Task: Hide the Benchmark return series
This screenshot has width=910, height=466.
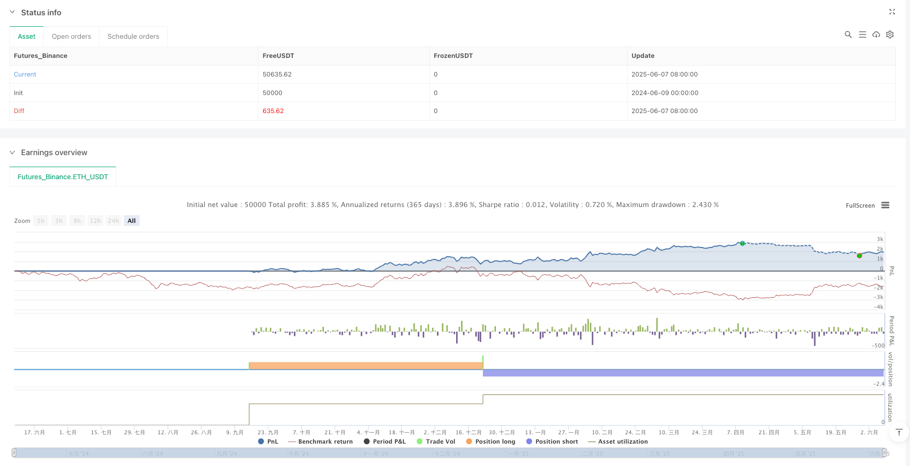Action: click(320, 441)
